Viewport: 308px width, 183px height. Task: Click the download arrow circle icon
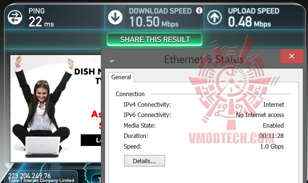(115, 17)
